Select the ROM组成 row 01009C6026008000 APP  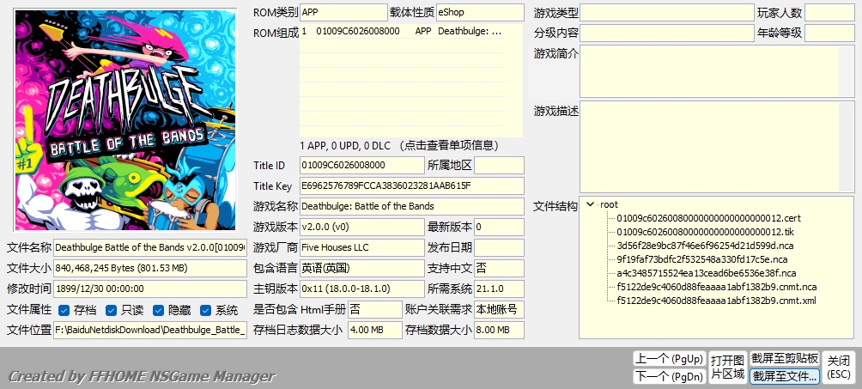pyautogui.click(x=403, y=32)
